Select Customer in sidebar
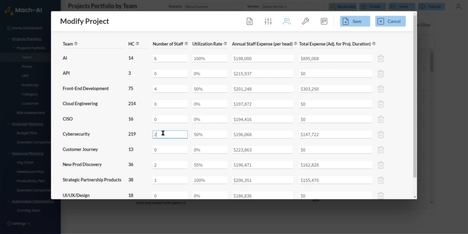468x234 pixels. [30, 103]
